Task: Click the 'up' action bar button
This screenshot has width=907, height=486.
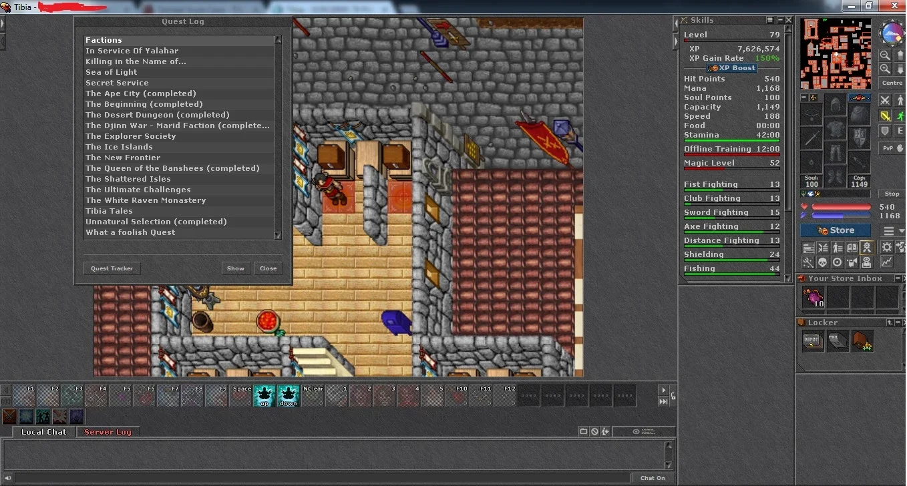Action: (x=264, y=396)
